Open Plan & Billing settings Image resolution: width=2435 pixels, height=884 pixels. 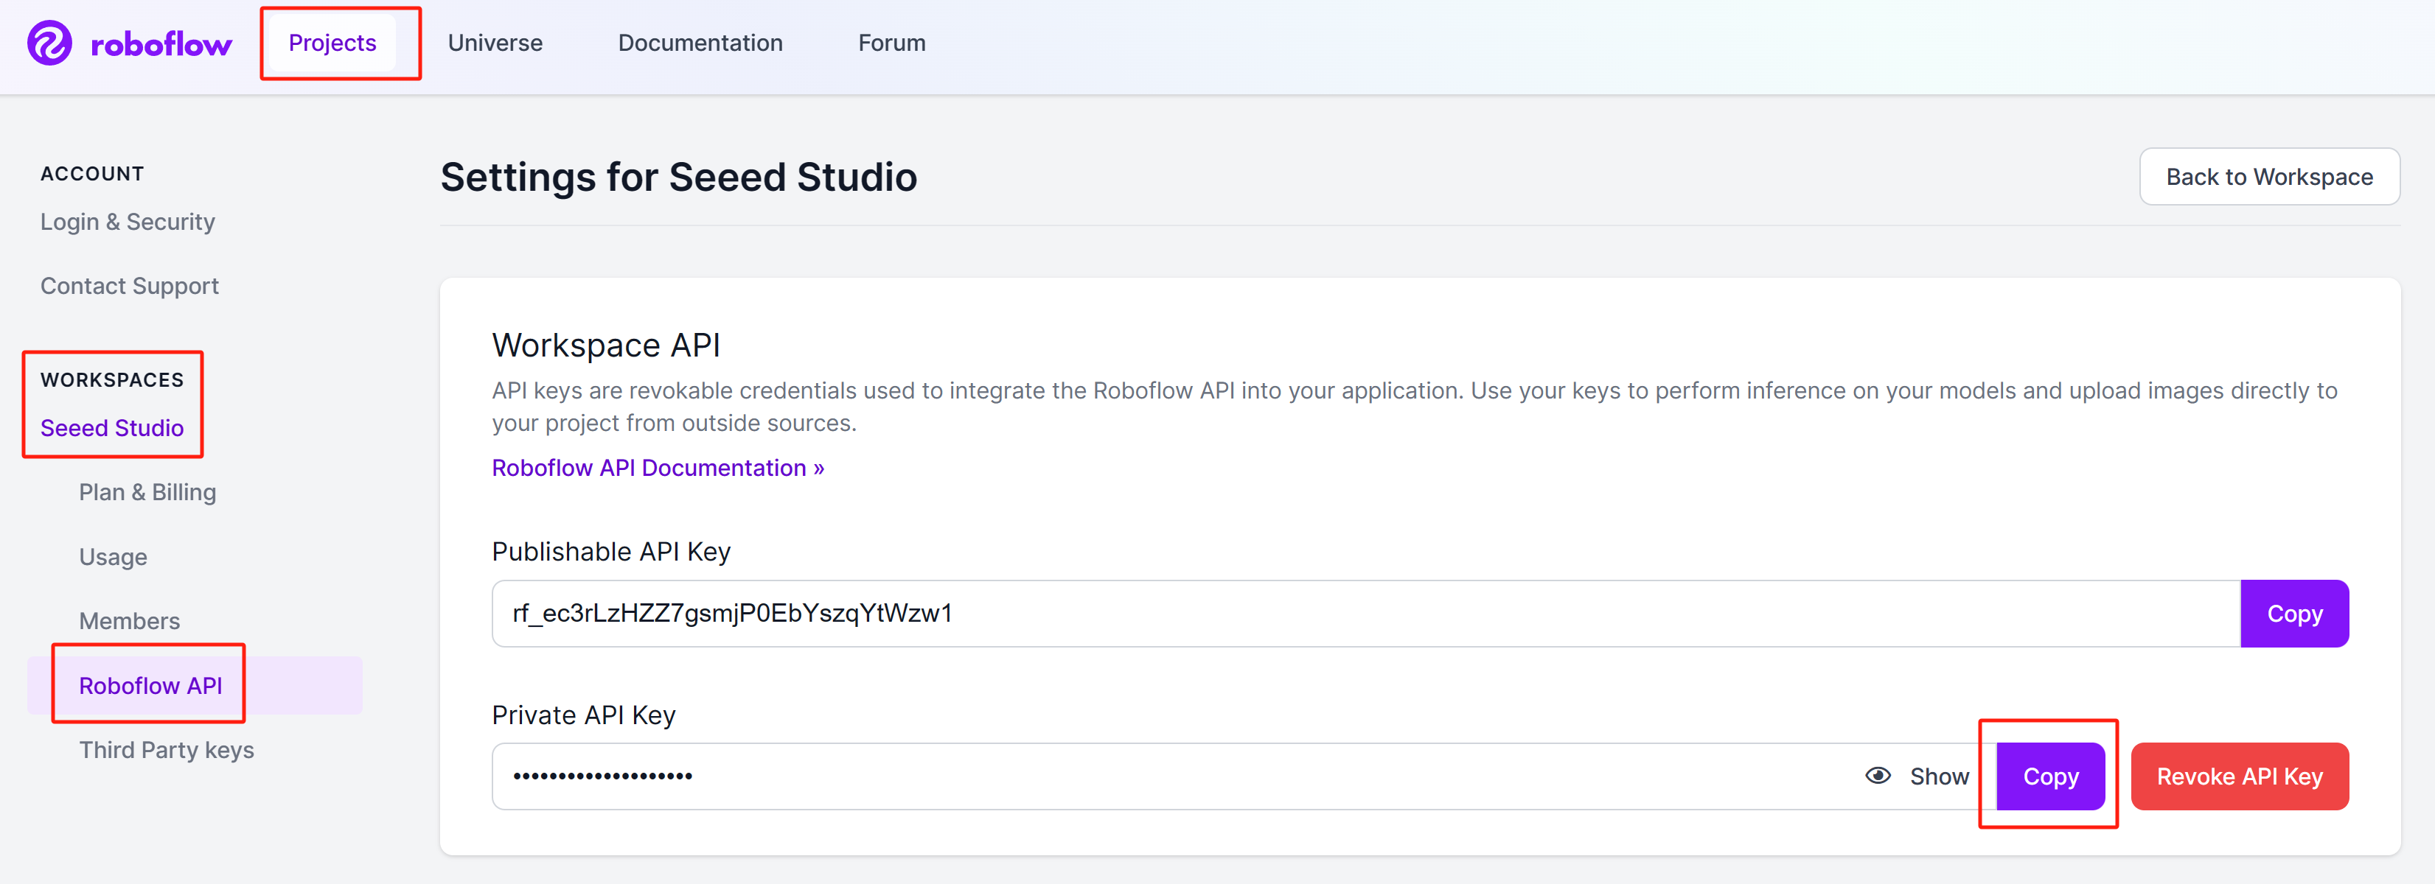coord(147,492)
